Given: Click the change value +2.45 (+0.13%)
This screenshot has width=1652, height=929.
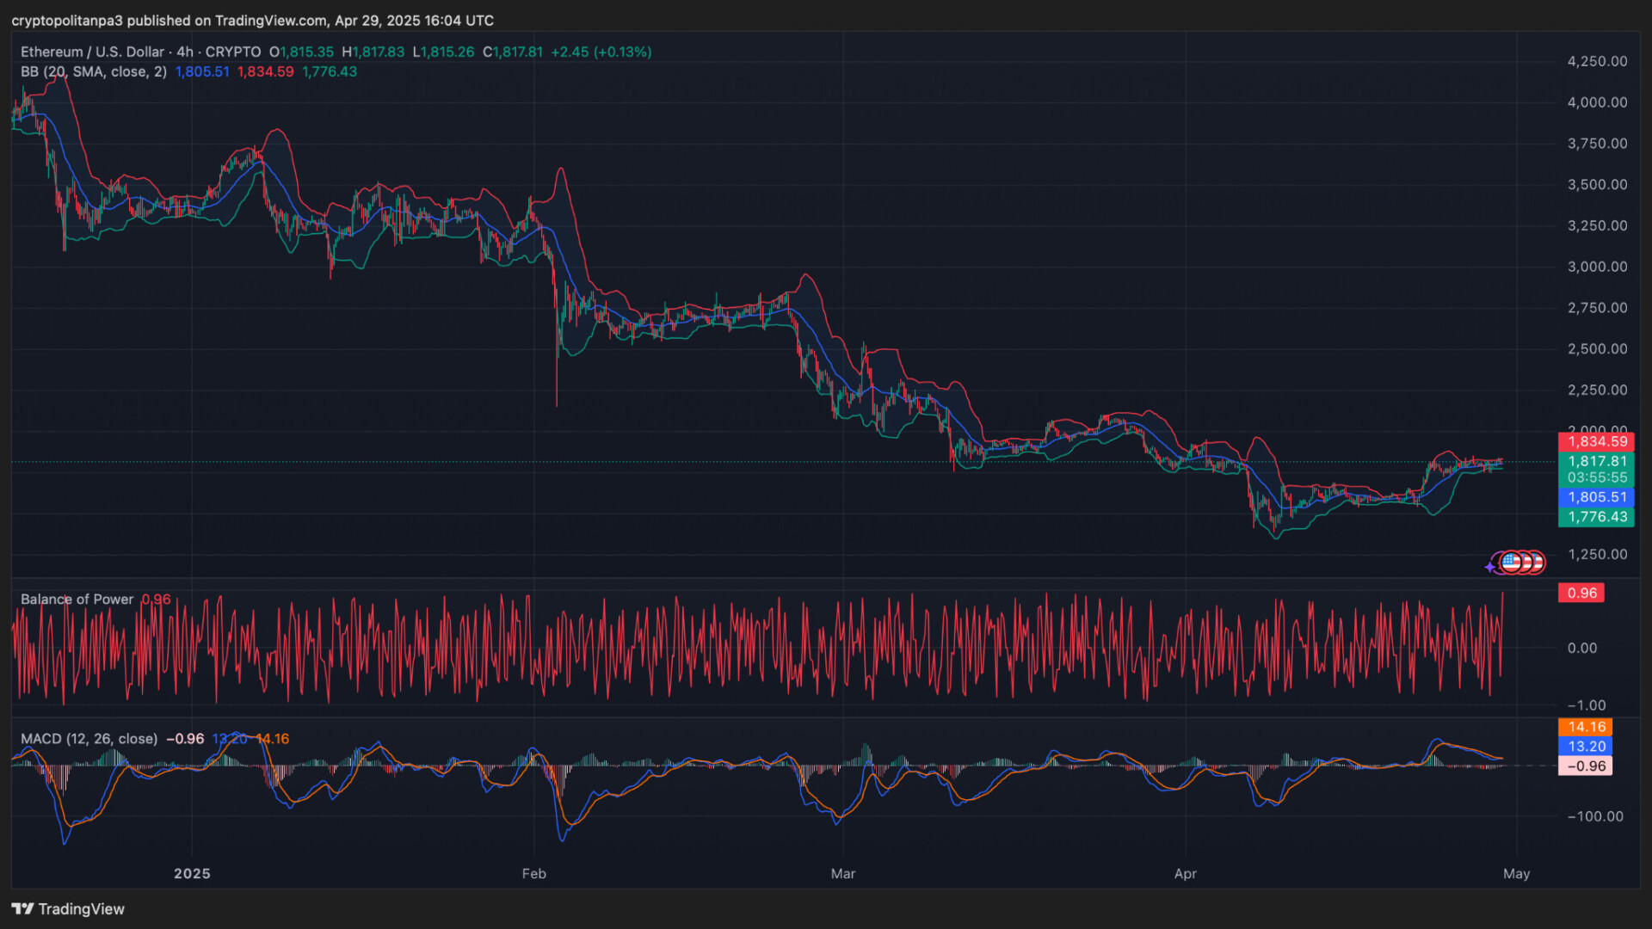Looking at the screenshot, I should (x=601, y=52).
